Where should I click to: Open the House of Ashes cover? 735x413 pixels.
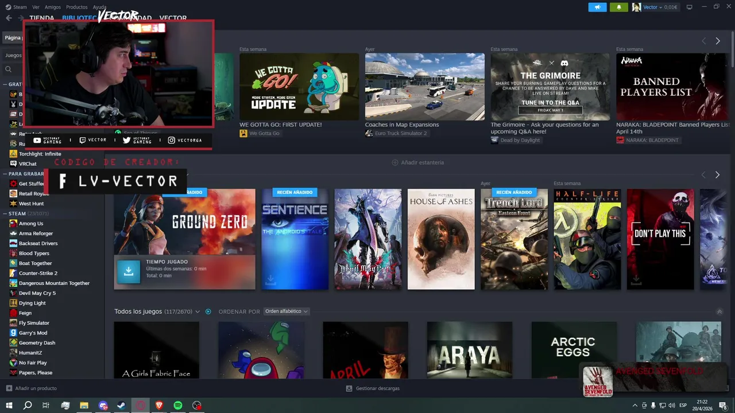coord(441,239)
